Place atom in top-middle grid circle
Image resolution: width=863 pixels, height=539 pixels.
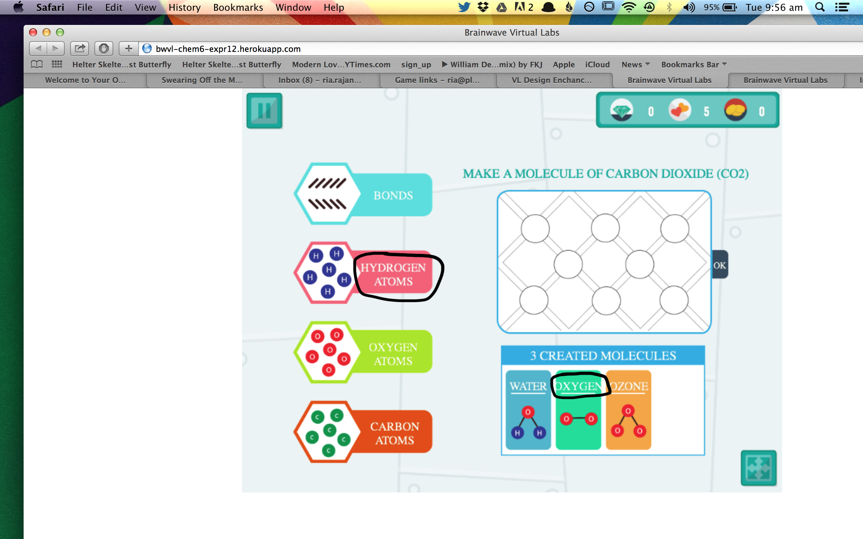click(x=605, y=228)
